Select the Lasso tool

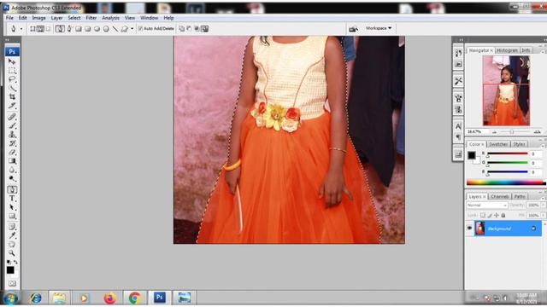[12, 79]
